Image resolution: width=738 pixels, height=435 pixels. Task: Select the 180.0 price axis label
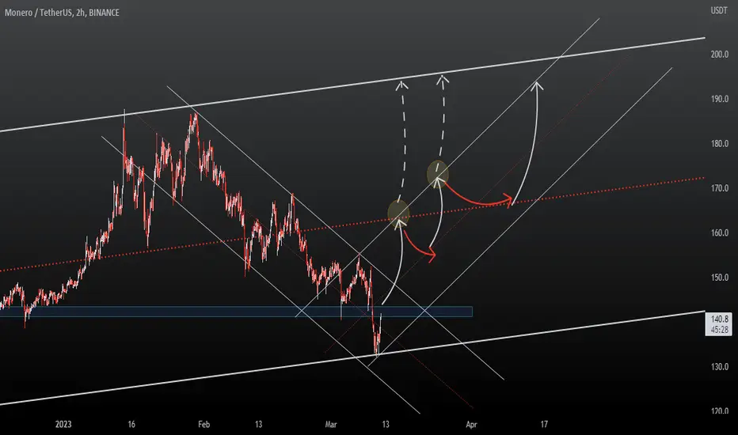tap(720, 144)
